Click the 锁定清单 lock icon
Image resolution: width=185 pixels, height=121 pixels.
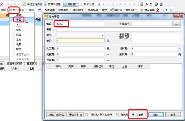(x=142, y=10)
